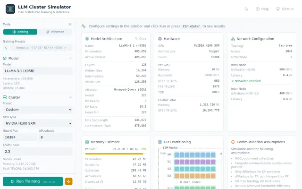Click the Hardware chip icon
Screen dimensions: 302x189
coord(160,39)
